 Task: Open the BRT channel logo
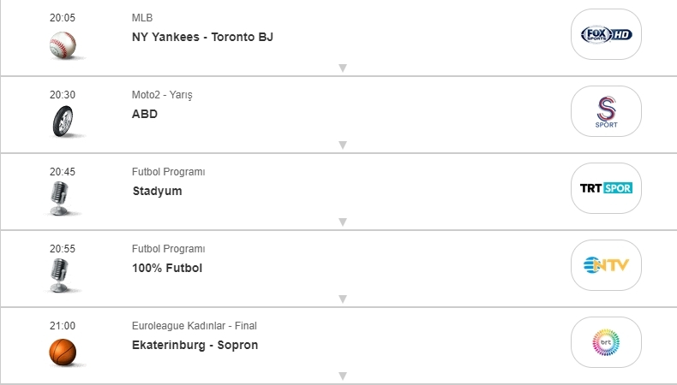(606, 342)
